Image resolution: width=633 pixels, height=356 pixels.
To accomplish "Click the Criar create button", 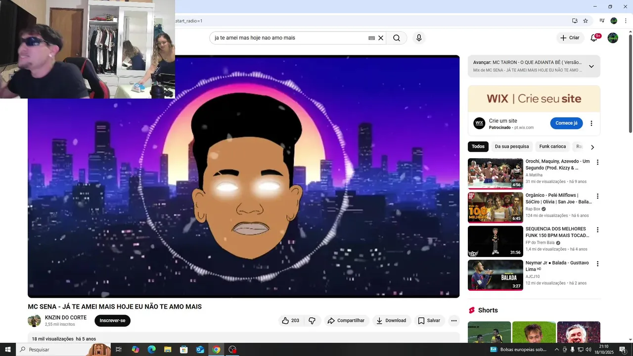I will click(x=570, y=38).
